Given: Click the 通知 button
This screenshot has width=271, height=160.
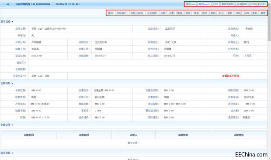Looking at the screenshot, I should [110, 13].
